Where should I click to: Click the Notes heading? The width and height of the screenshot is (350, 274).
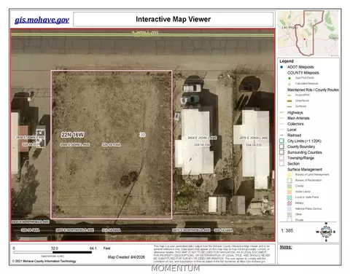click(286, 247)
